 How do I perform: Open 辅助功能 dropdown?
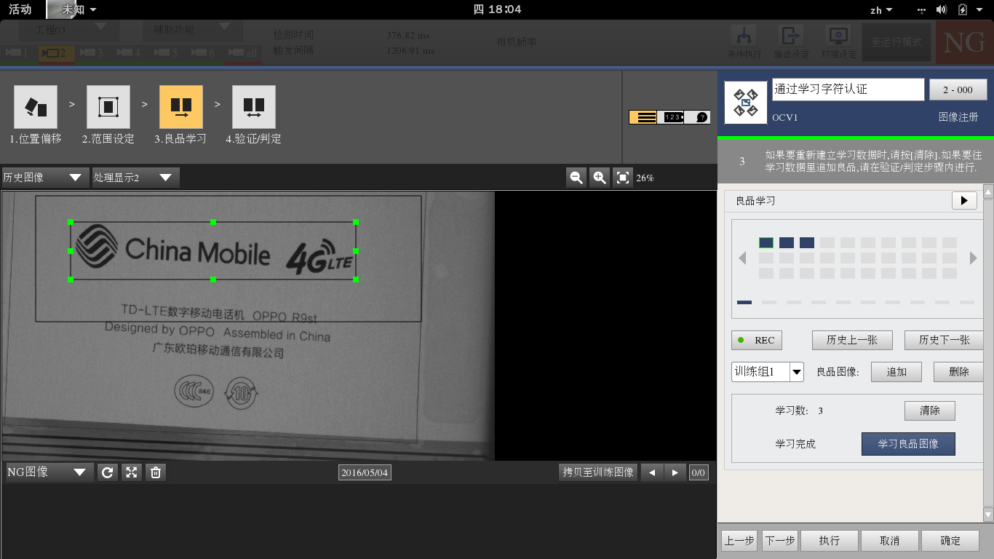tap(192, 31)
